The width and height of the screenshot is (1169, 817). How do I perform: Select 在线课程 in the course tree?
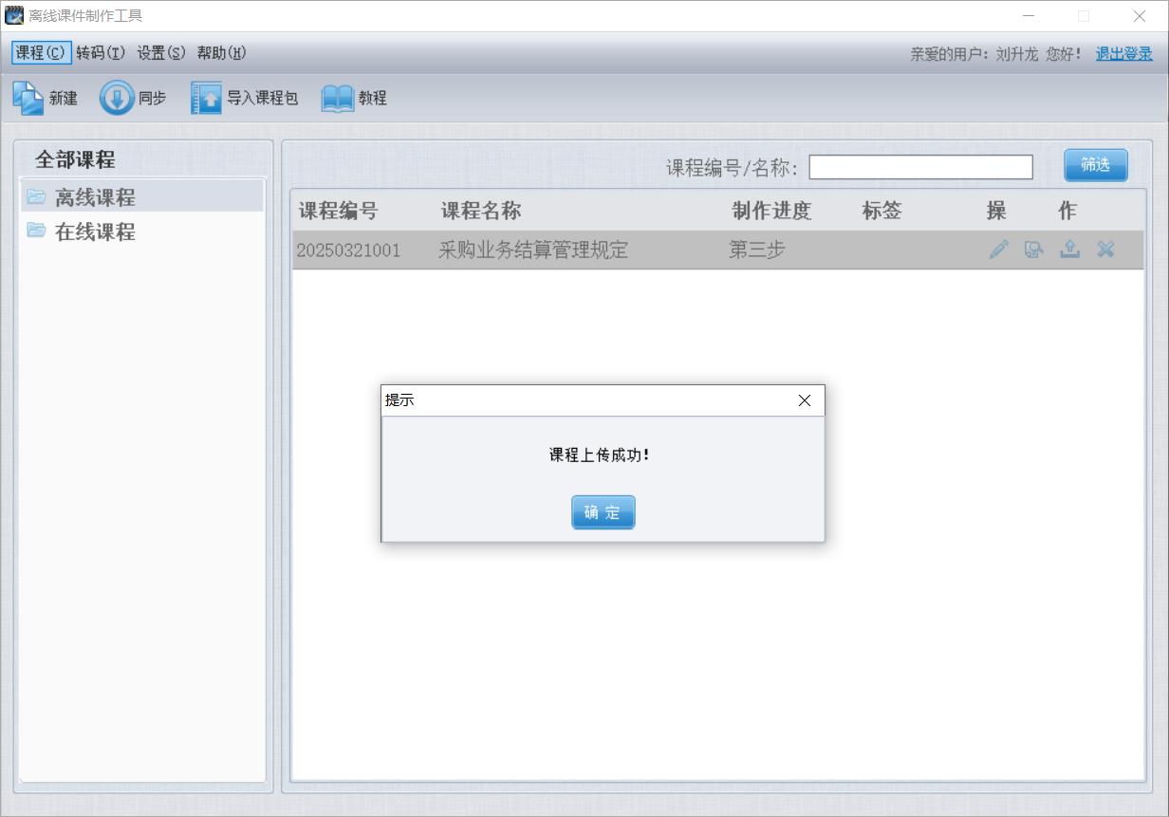(95, 232)
